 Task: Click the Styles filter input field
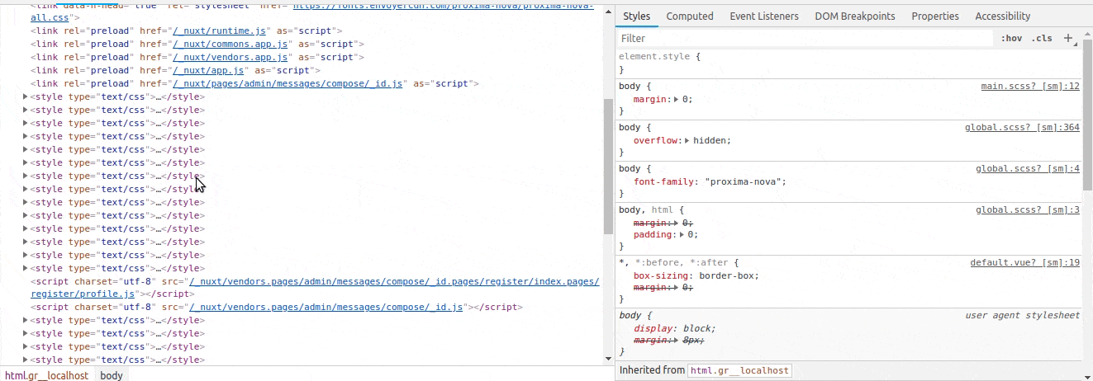pyautogui.click(x=805, y=39)
